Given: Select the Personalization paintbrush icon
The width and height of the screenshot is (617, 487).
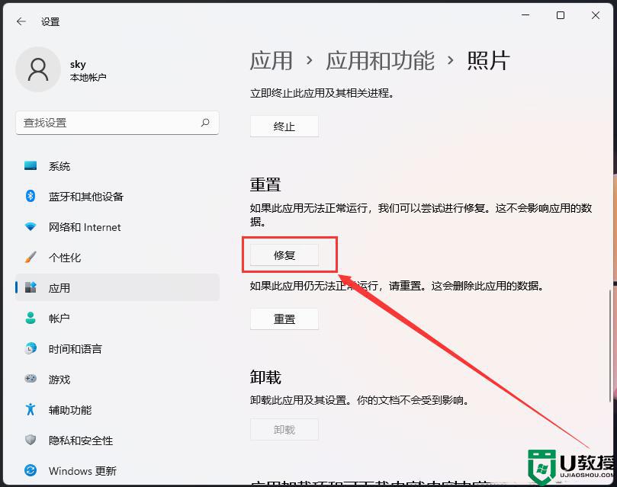Looking at the screenshot, I should pyautogui.click(x=31, y=258).
